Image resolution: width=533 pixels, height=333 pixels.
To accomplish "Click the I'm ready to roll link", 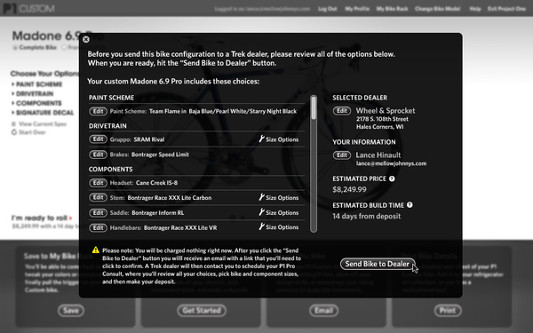I will [42, 218].
